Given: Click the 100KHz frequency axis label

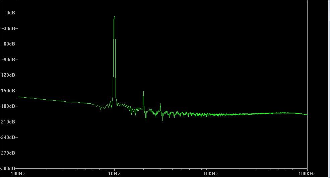Looking at the screenshot, I should pos(307,174).
